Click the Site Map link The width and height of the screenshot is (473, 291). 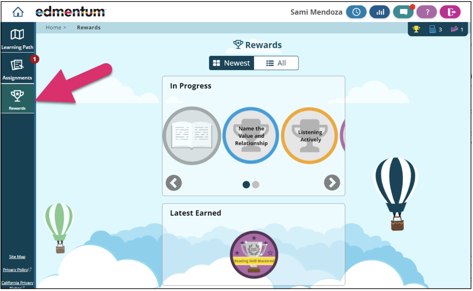point(17,257)
